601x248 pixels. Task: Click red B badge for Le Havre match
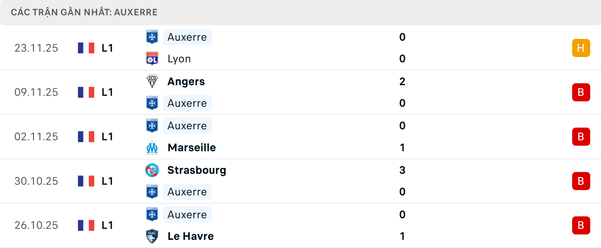(x=581, y=225)
